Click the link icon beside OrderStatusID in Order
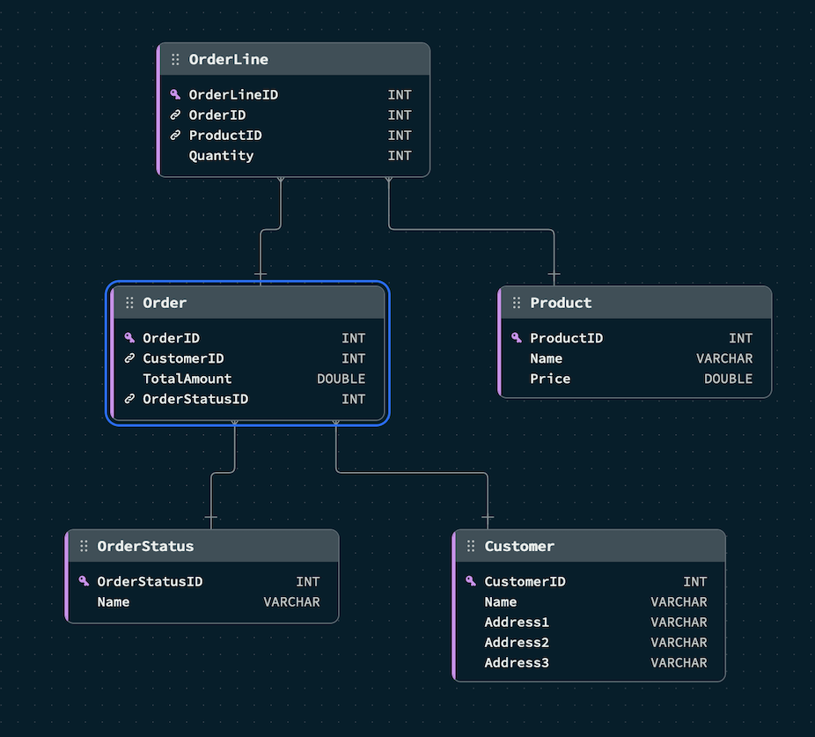The height and width of the screenshot is (737, 815). pyautogui.click(x=129, y=399)
